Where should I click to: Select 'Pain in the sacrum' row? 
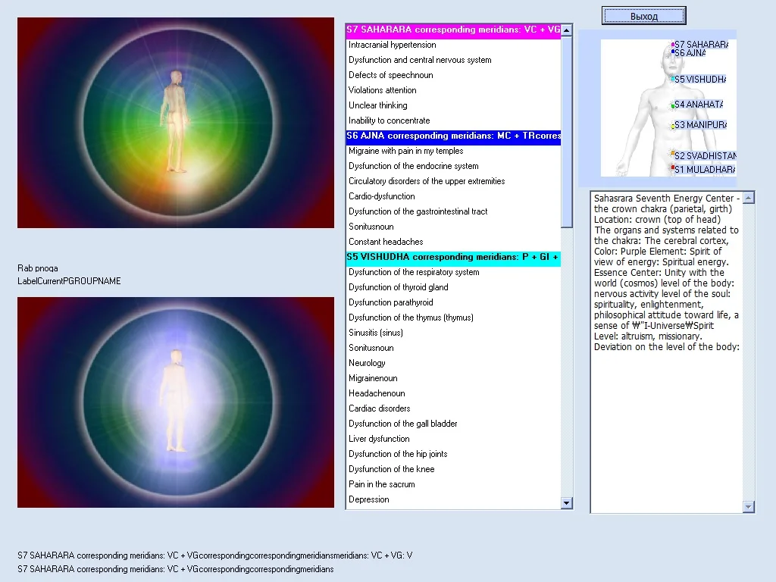click(x=453, y=484)
